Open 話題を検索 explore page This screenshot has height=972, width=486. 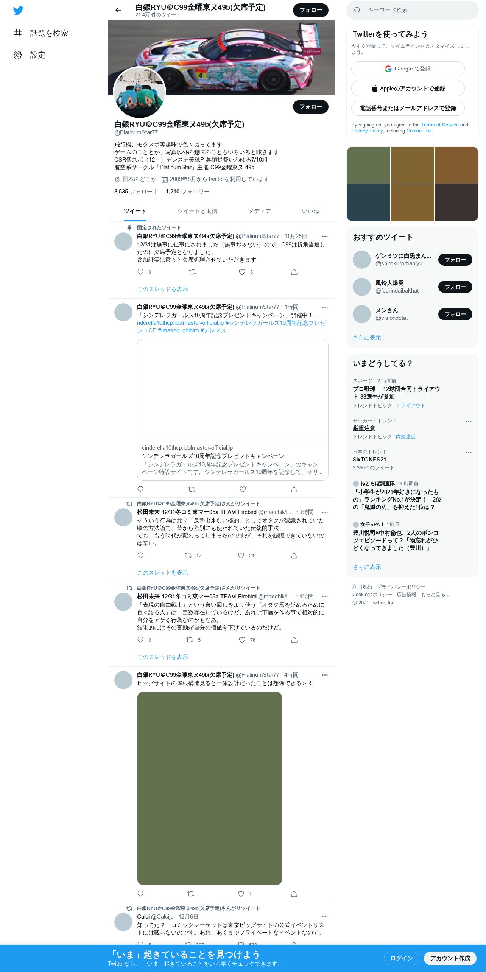41,33
